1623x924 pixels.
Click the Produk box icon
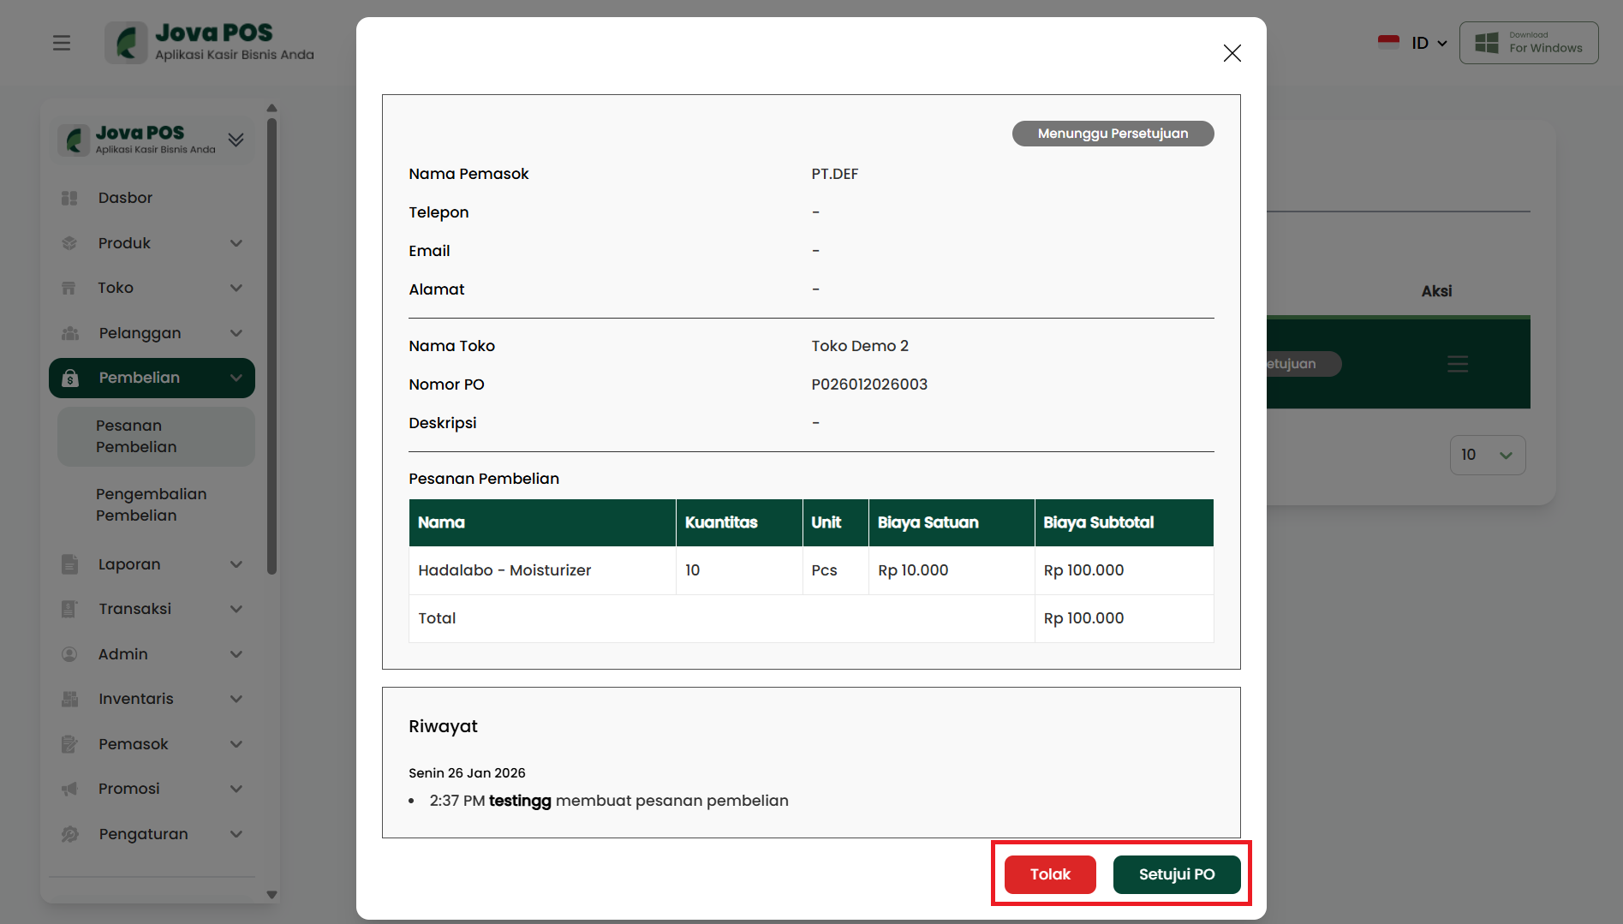click(70, 243)
